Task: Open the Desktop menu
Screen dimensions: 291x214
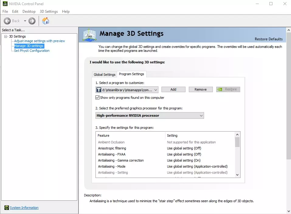Action: click(29, 12)
